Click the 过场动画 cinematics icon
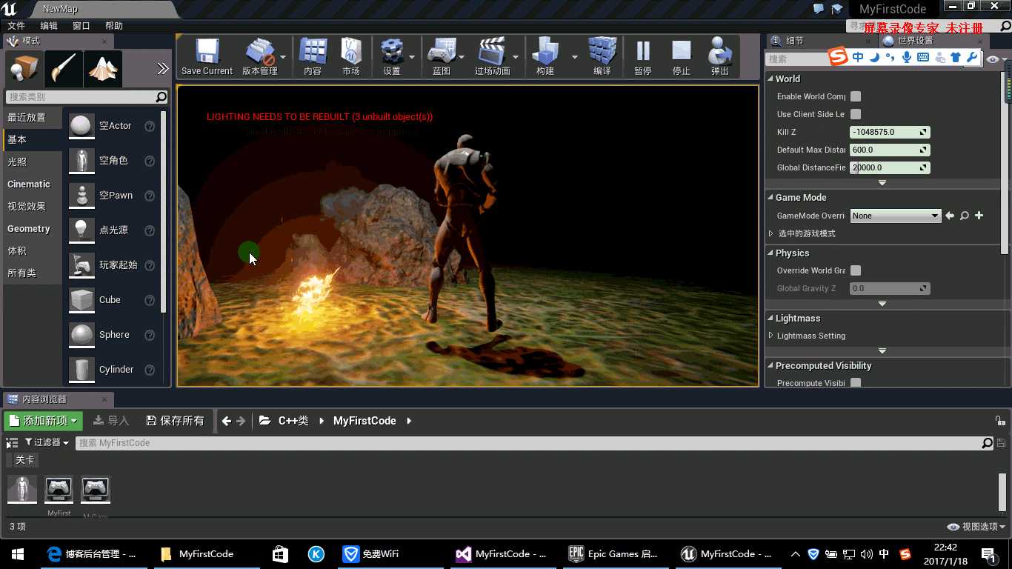 pyautogui.click(x=492, y=56)
